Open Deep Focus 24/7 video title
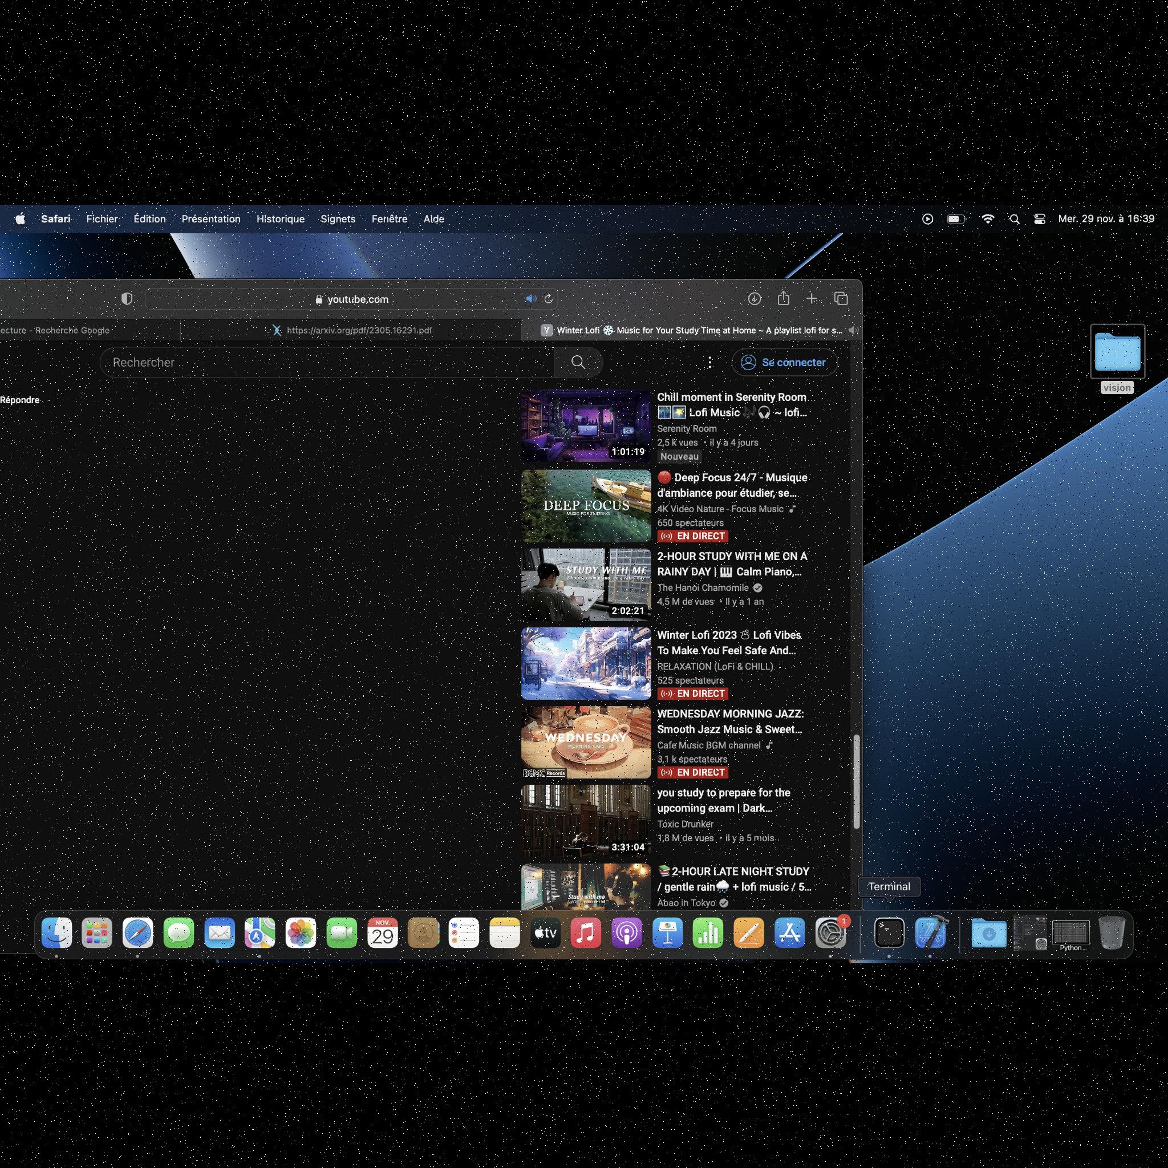 point(733,485)
